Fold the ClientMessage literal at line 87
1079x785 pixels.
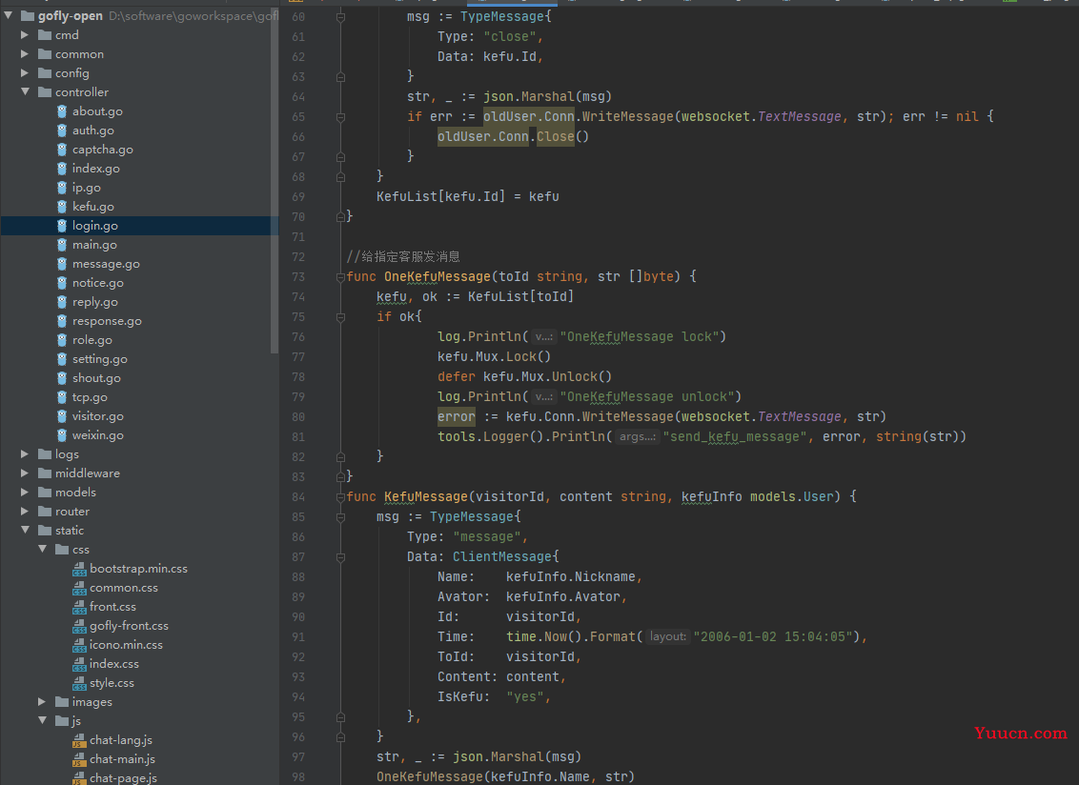(x=340, y=557)
